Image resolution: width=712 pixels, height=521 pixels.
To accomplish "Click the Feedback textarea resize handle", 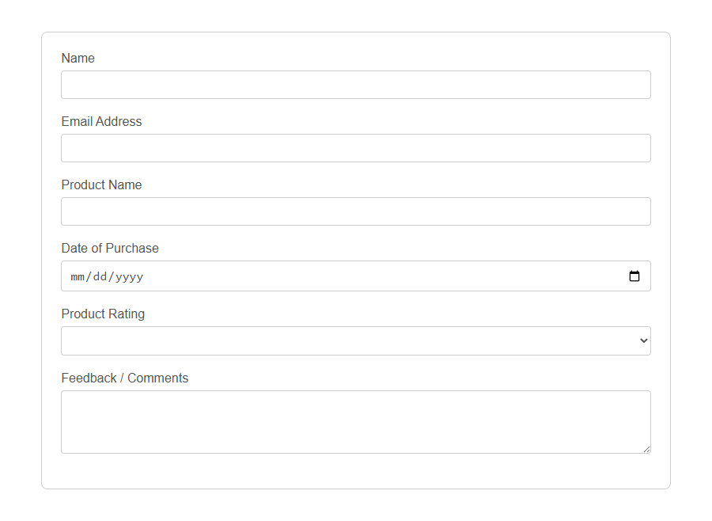I will coord(646,449).
